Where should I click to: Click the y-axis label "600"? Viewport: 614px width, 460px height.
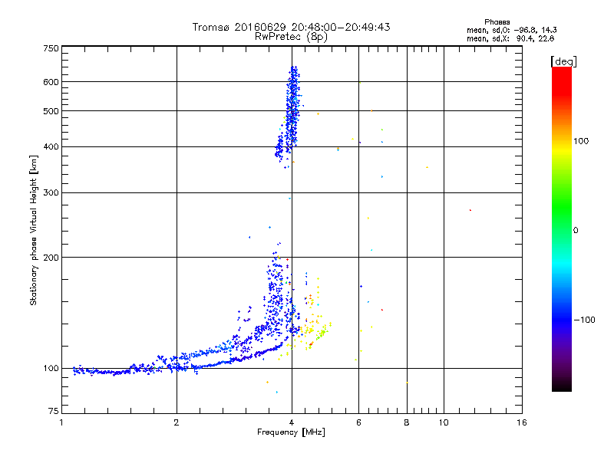pyautogui.click(x=51, y=82)
